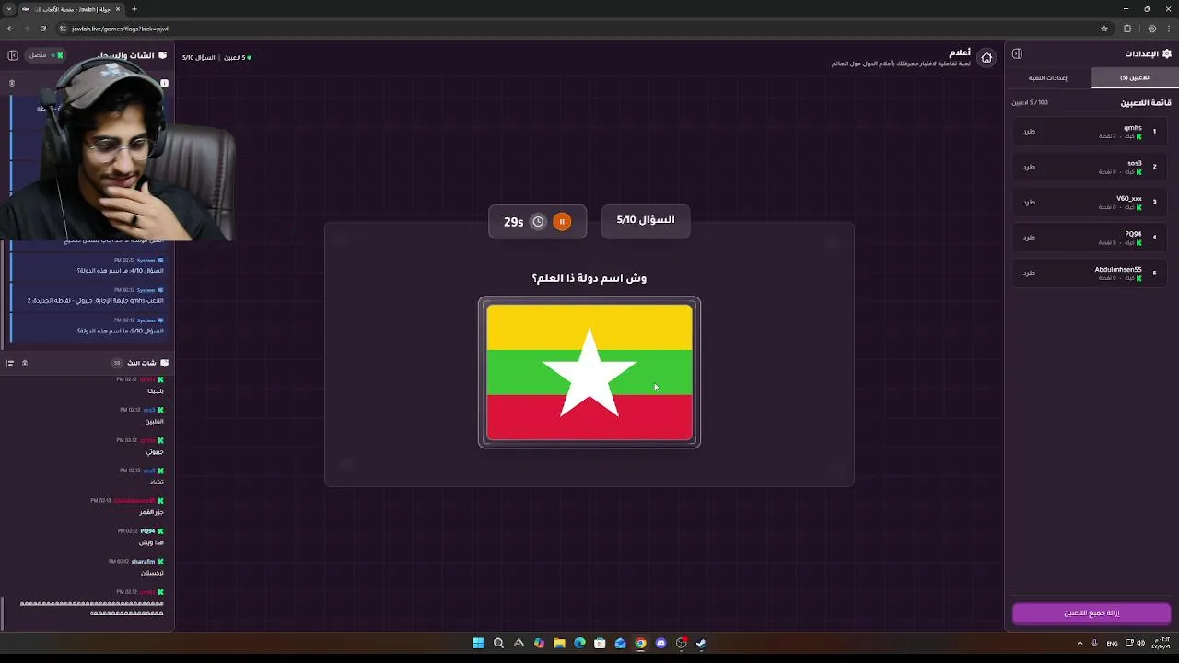The width and height of the screenshot is (1179, 663).
Task: Click the question 5/10 badge
Action: [x=646, y=220]
